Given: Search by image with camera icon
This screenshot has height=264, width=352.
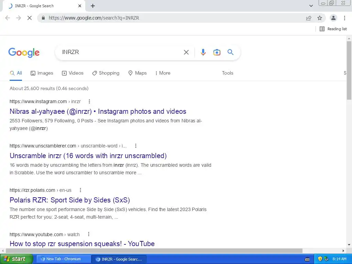Looking at the screenshot, I should (x=217, y=52).
